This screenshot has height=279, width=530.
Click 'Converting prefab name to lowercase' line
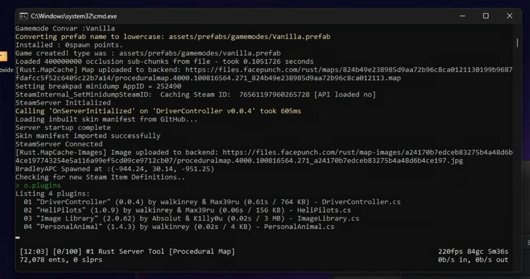click(173, 37)
